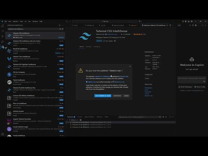Open the Explorer view in activity bar

coord(3,26)
